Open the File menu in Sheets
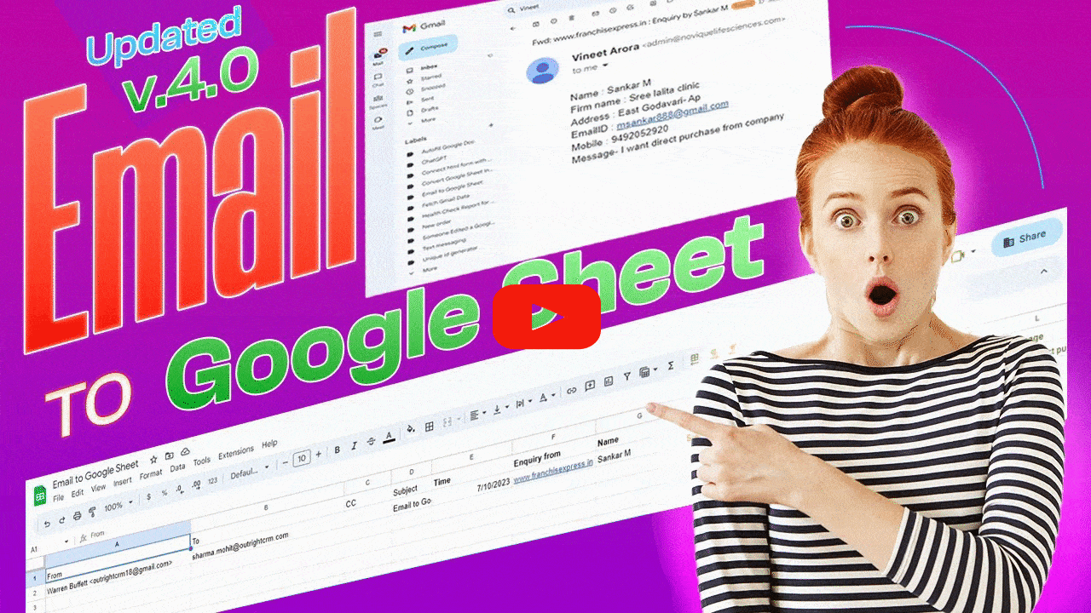Screen dimensions: 1091x613 click(x=59, y=498)
